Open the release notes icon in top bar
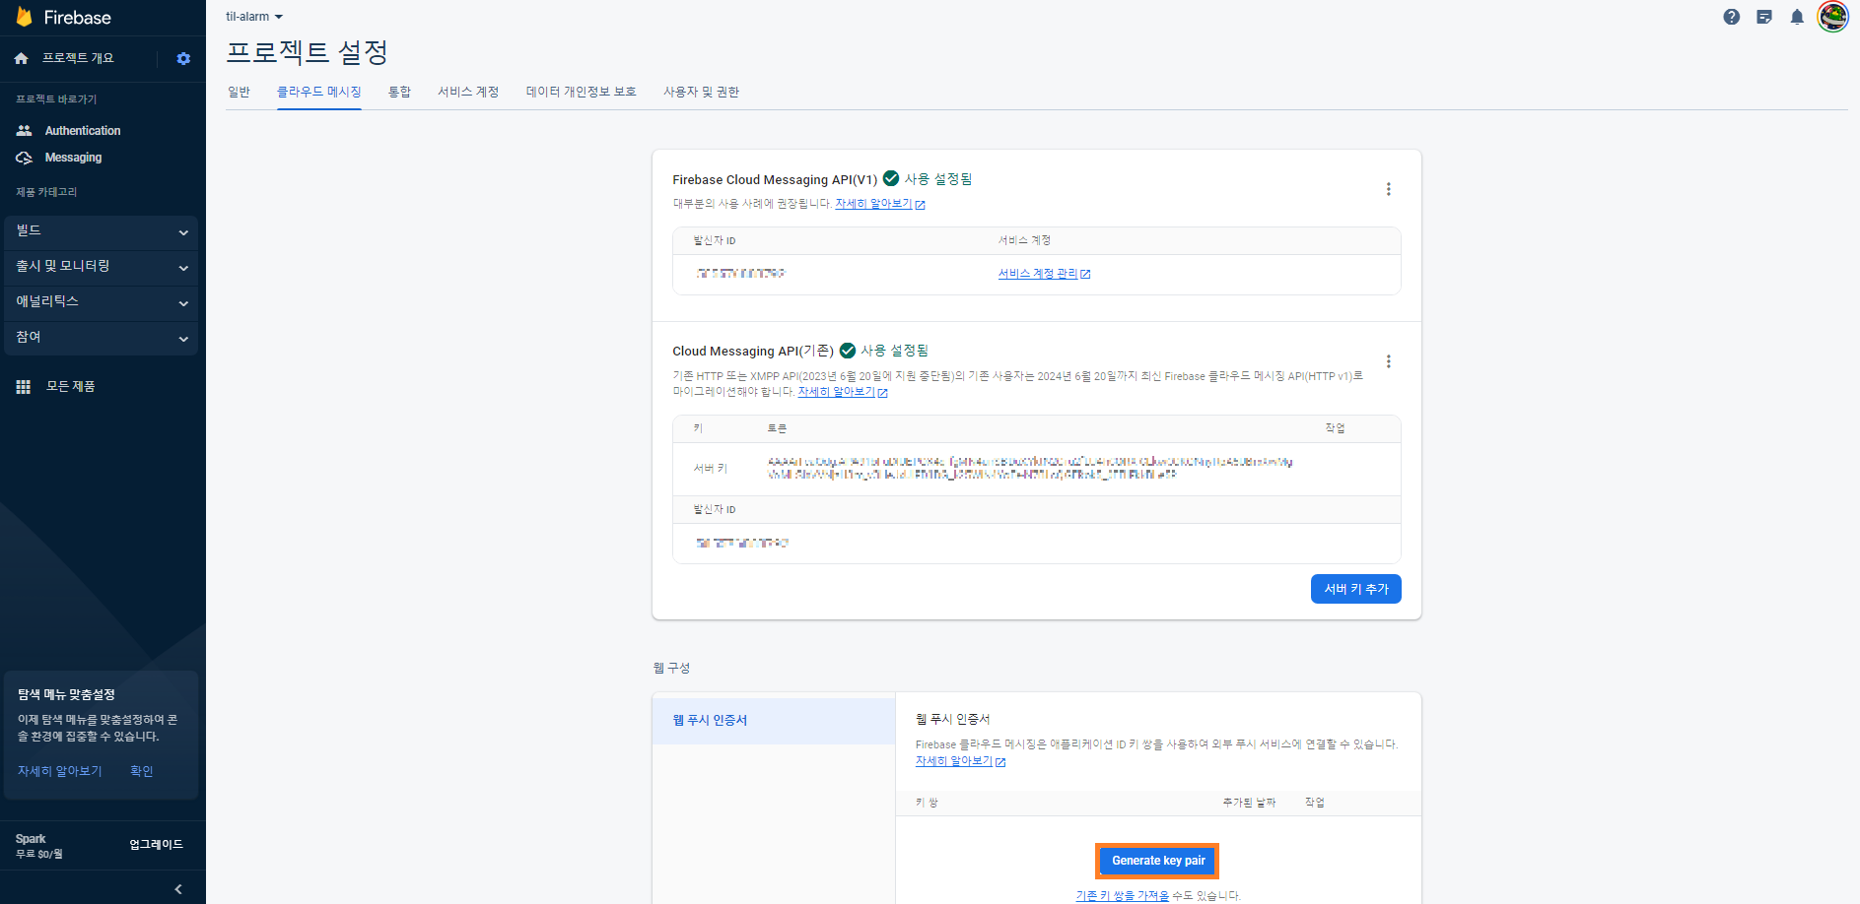This screenshot has width=1860, height=904. pyautogui.click(x=1764, y=17)
